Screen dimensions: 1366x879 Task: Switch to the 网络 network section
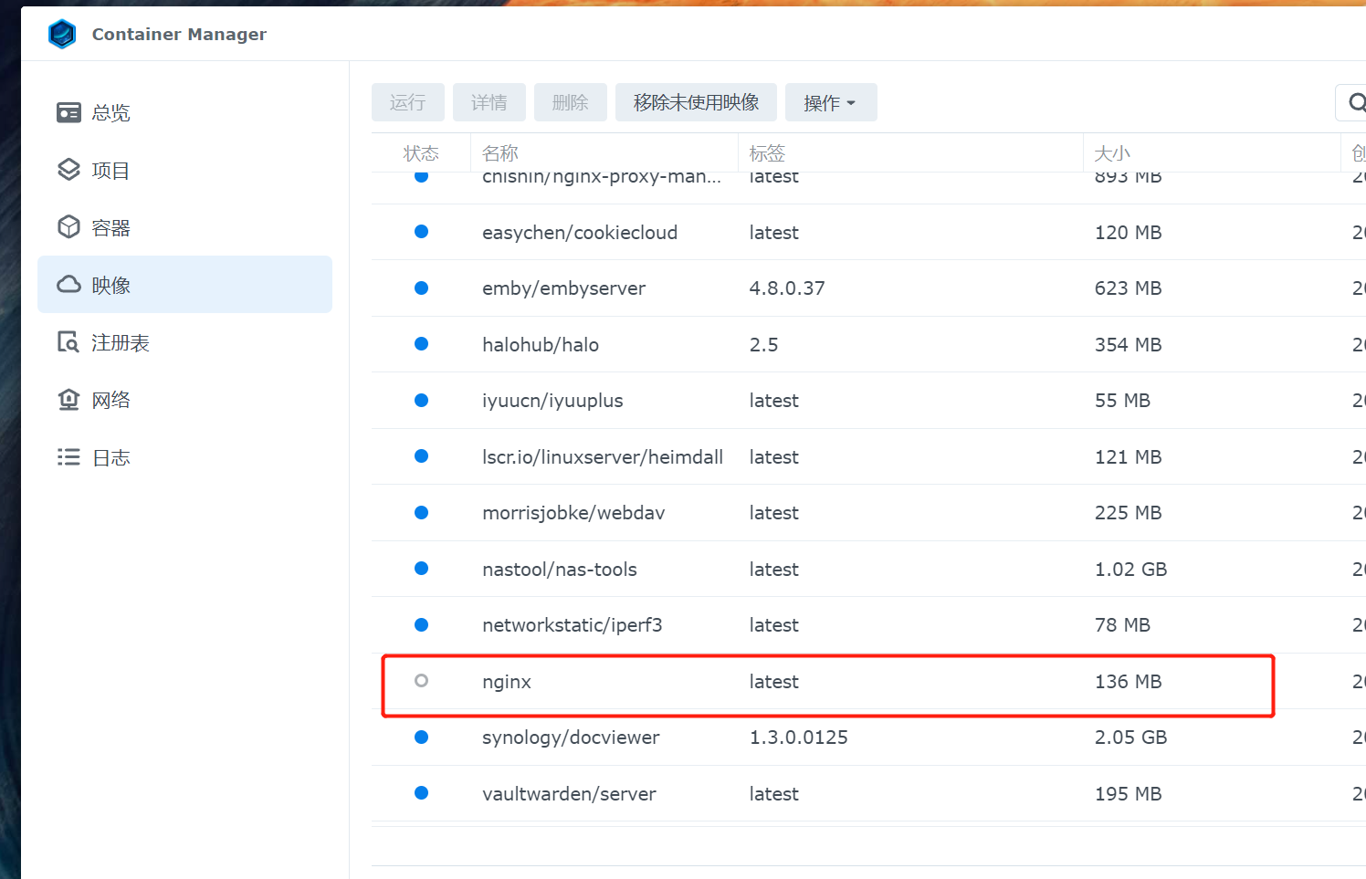pyautogui.click(x=184, y=400)
